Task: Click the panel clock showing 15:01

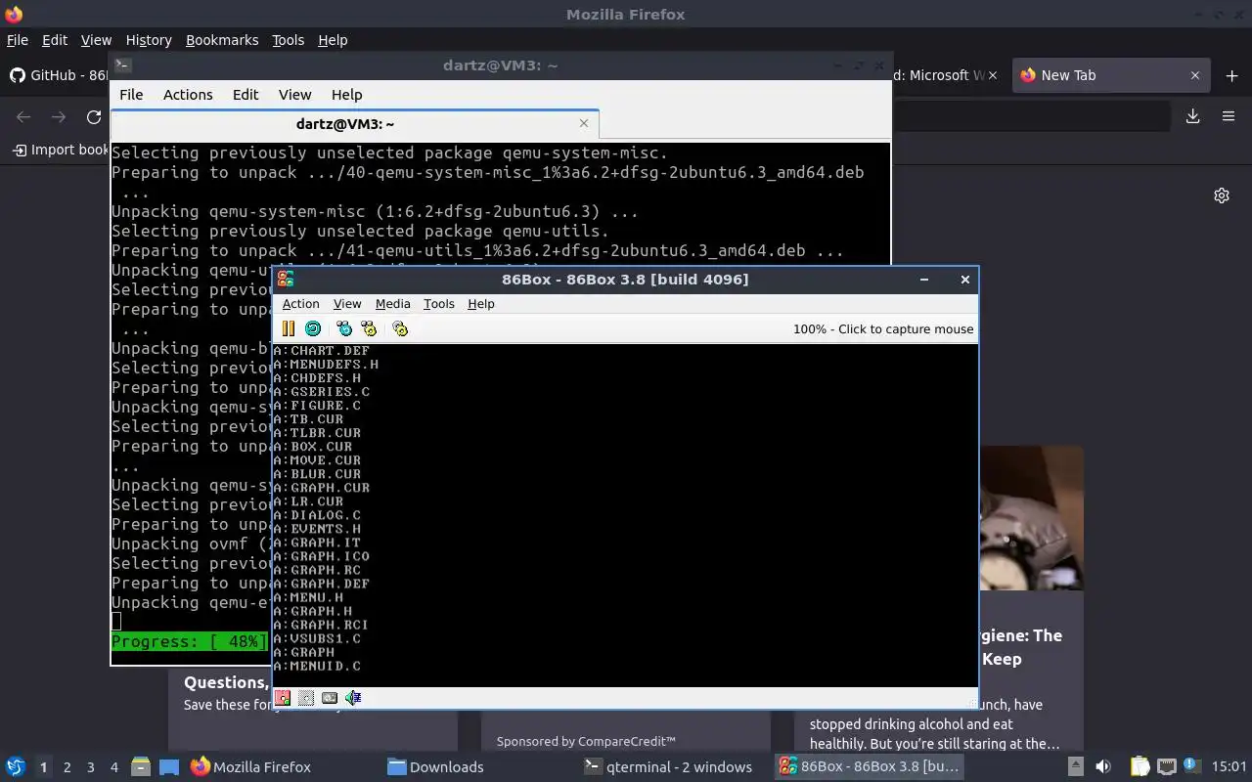Action: point(1229,766)
